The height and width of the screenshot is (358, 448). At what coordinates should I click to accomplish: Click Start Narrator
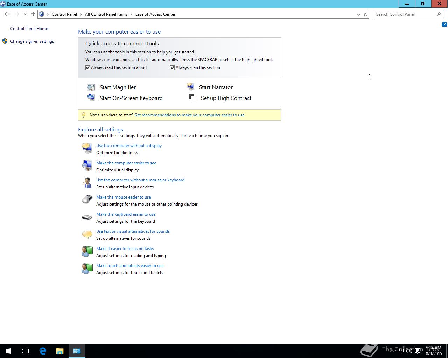(216, 87)
